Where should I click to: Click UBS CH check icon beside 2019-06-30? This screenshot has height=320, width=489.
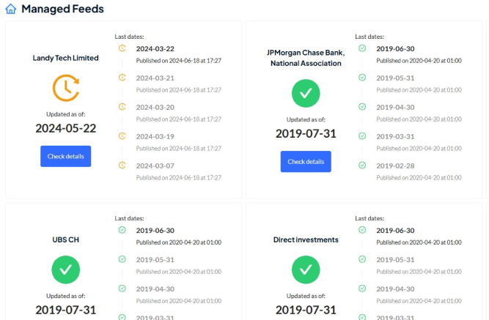122,230
